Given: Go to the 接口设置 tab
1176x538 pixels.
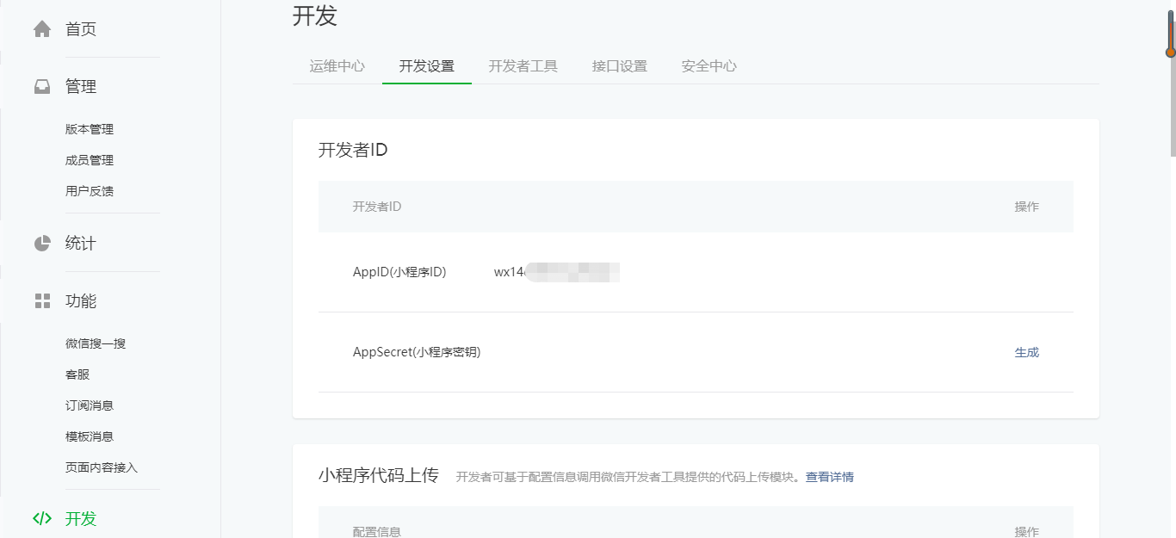Looking at the screenshot, I should (620, 66).
